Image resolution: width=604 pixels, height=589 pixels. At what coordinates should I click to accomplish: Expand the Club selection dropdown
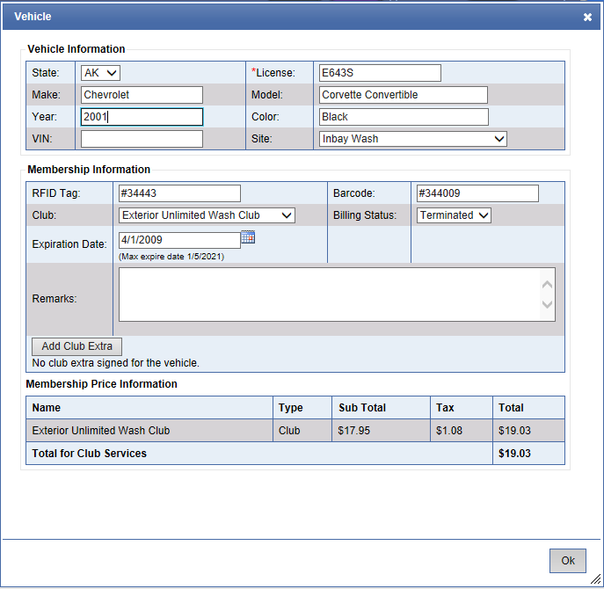tap(207, 215)
